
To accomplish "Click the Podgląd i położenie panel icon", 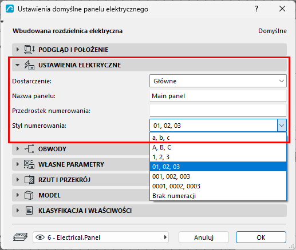I will tap(29, 50).
